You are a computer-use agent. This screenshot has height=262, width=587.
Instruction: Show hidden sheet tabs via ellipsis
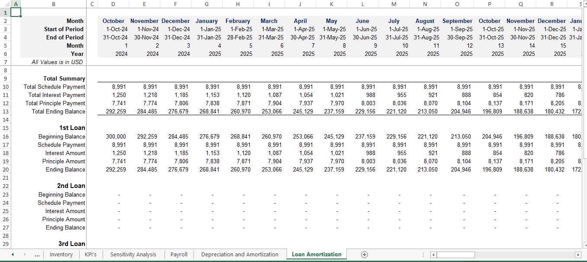[x=37, y=255]
